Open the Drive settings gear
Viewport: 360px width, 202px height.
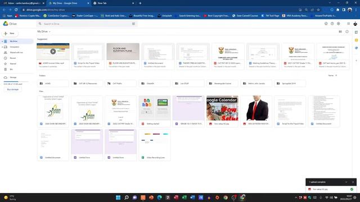tap(339, 24)
